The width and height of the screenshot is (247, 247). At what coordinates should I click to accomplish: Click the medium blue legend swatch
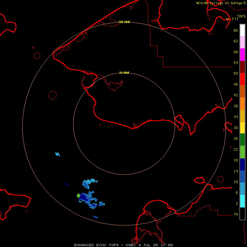point(242,176)
